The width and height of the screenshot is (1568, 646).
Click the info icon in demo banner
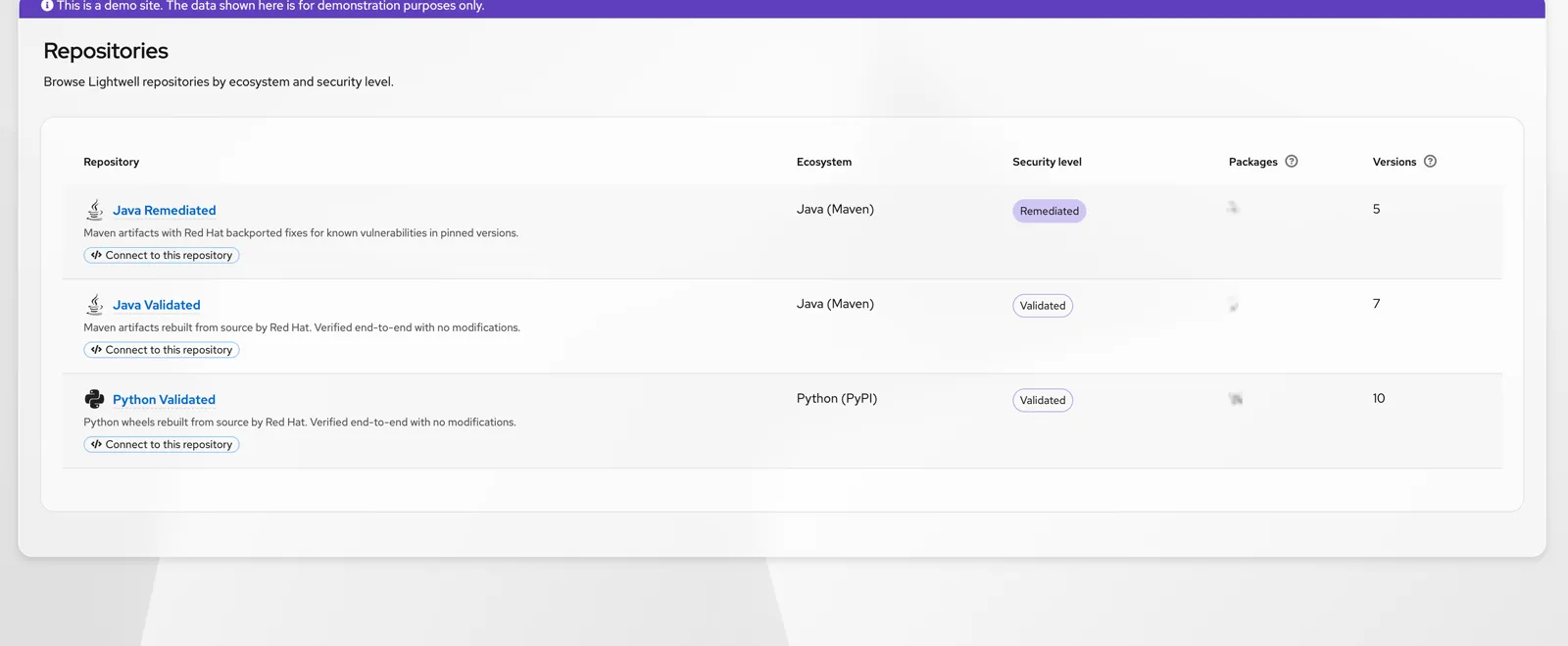point(47,6)
